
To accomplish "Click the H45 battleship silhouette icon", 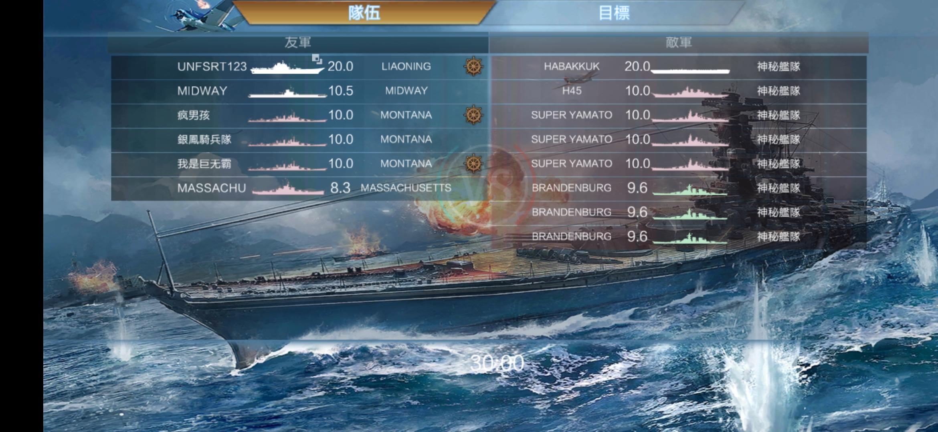I will pyautogui.click(x=690, y=93).
